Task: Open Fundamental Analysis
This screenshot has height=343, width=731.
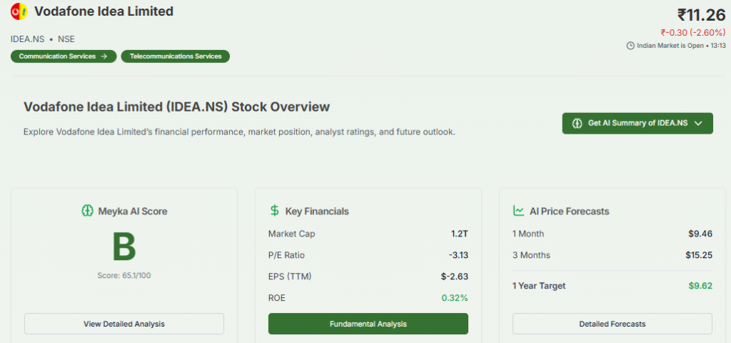Action: pyautogui.click(x=368, y=324)
